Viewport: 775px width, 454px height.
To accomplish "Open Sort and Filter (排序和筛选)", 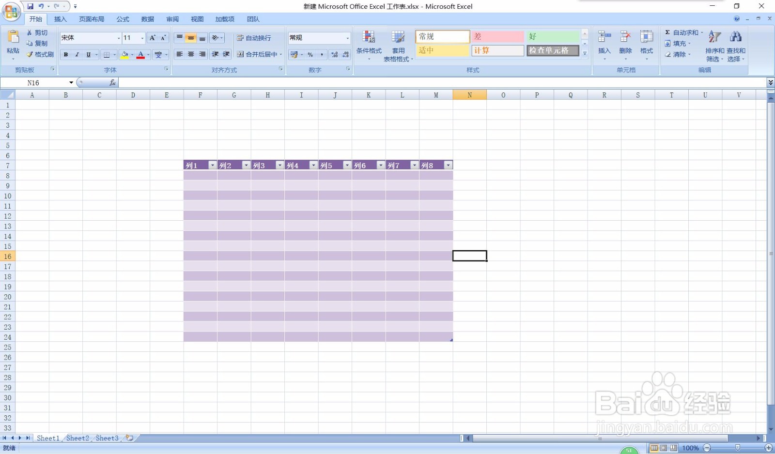I will point(715,45).
